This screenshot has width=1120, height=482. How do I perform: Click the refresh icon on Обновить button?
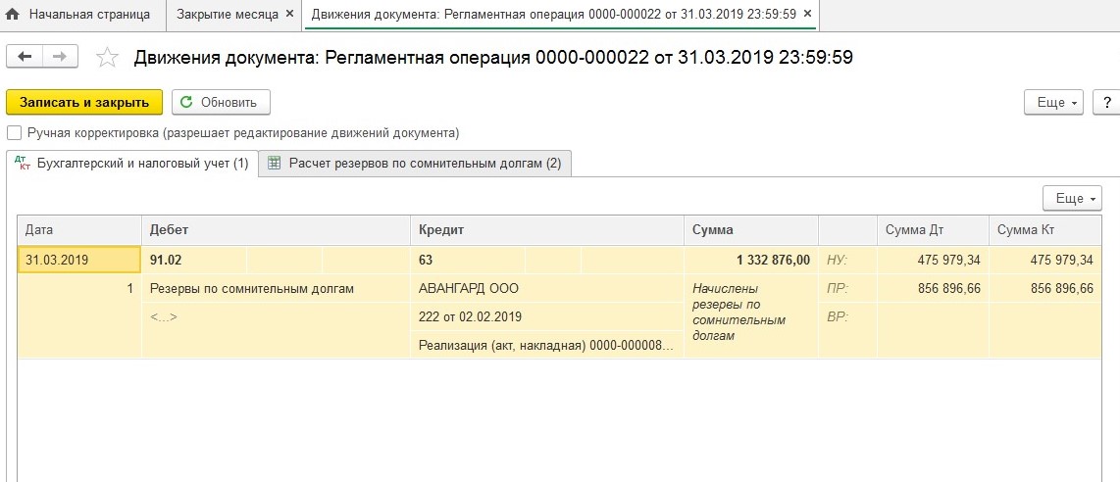tap(187, 102)
